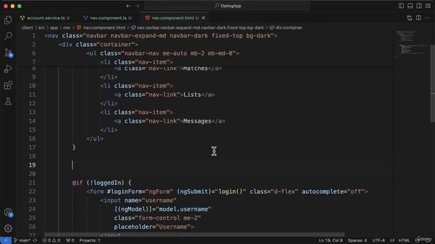Place cursor on 'Messages' link text

pyautogui.click(x=197, y=121)
